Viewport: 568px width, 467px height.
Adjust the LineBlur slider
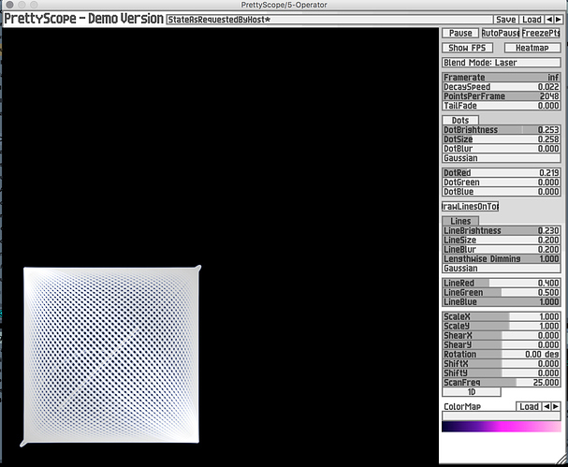[x=502, y=250]
